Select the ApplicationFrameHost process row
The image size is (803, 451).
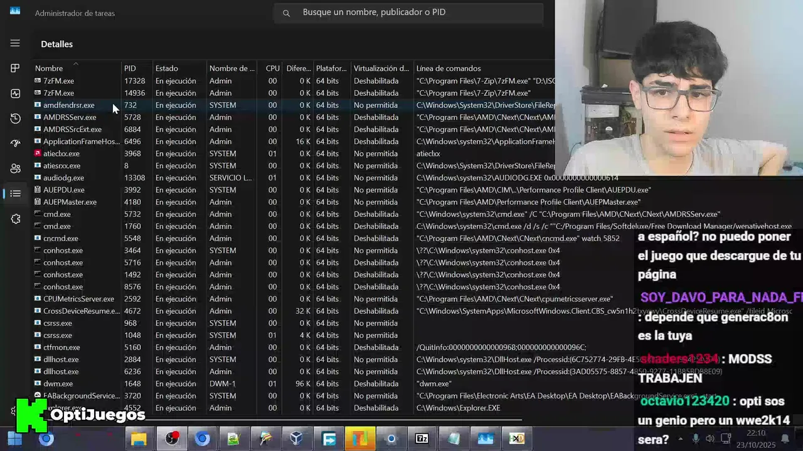[294, 142]
